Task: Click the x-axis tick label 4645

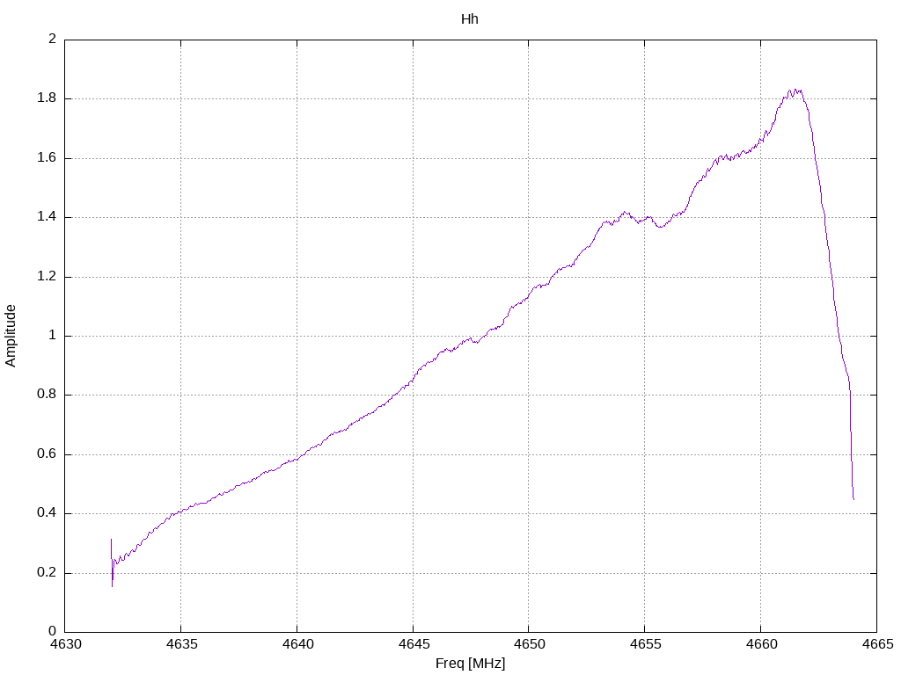Action: click(414, 644)
